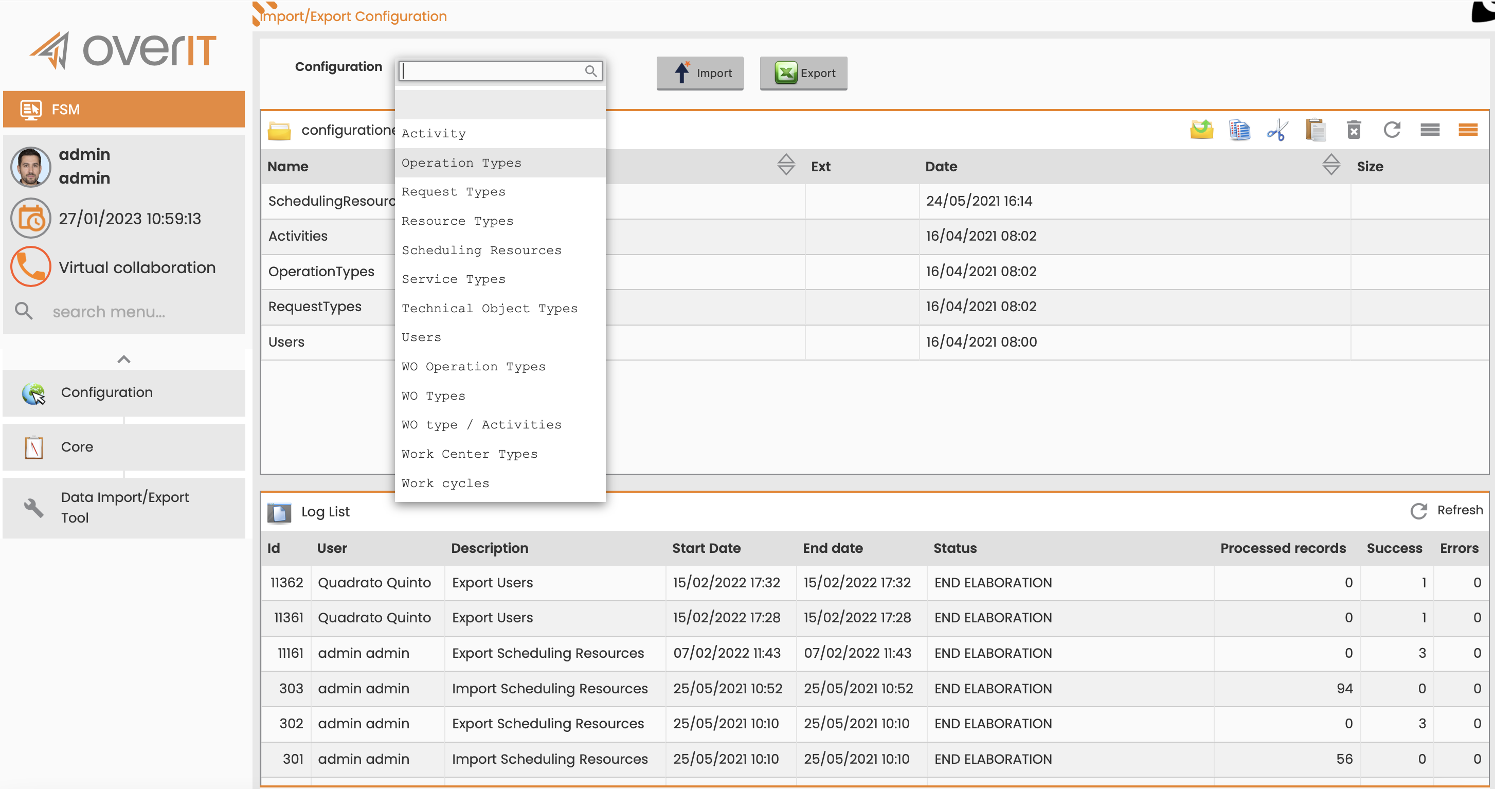The height and width of the screenshot is (789, 1495).
Task: Select log entry 11362
Action: tap(874, 583)
